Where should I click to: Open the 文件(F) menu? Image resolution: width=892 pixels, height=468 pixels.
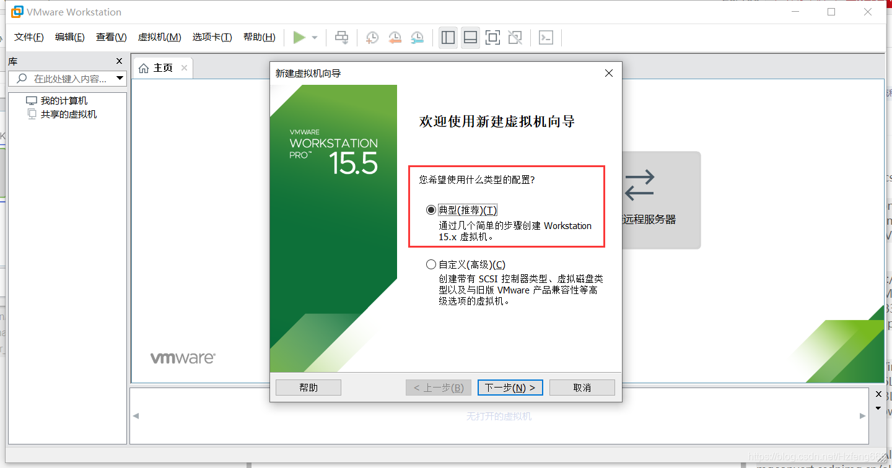pos(29,37)
